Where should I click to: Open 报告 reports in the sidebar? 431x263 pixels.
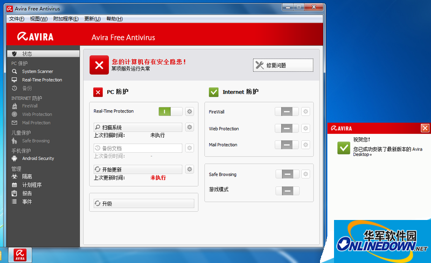point(27,194)
